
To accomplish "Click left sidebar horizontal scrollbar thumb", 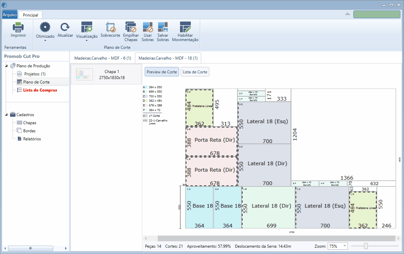I will point(30,248).
